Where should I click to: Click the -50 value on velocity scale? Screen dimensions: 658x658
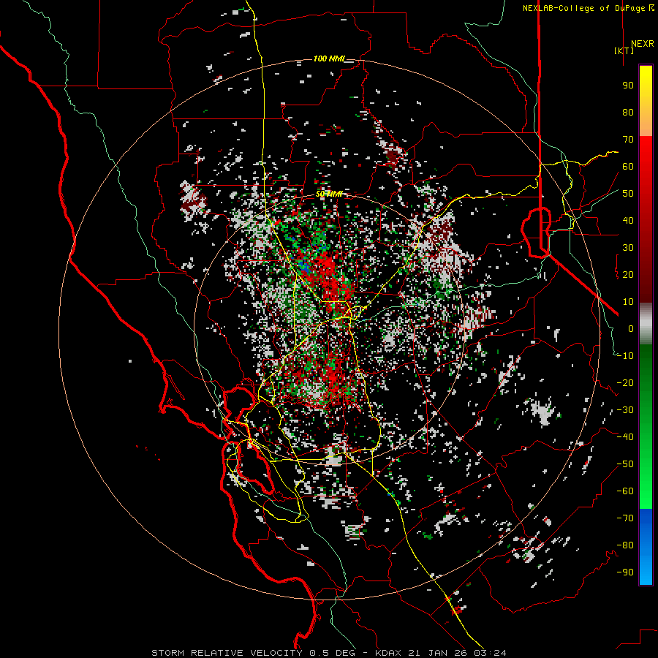click(625, 464)
